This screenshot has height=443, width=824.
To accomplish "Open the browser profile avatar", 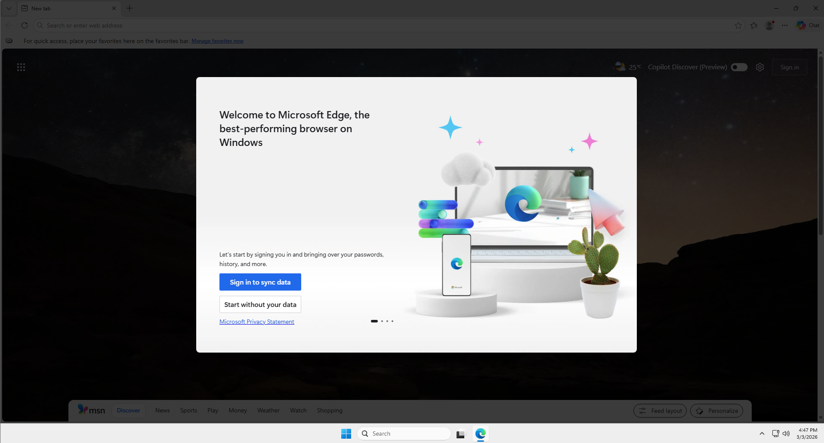I will [x=770, y=25].
